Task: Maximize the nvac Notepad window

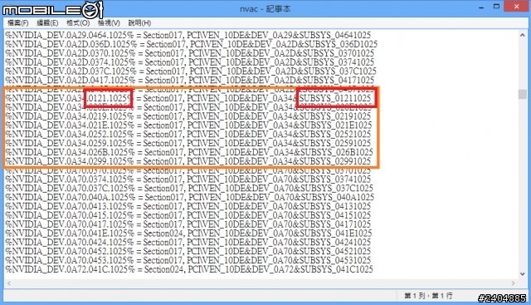Action: pyautogui.click(x=496, y=7)
